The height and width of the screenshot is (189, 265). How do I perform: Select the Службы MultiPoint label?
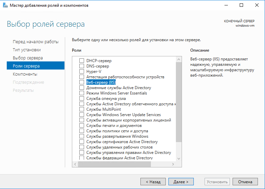[104, 109]
